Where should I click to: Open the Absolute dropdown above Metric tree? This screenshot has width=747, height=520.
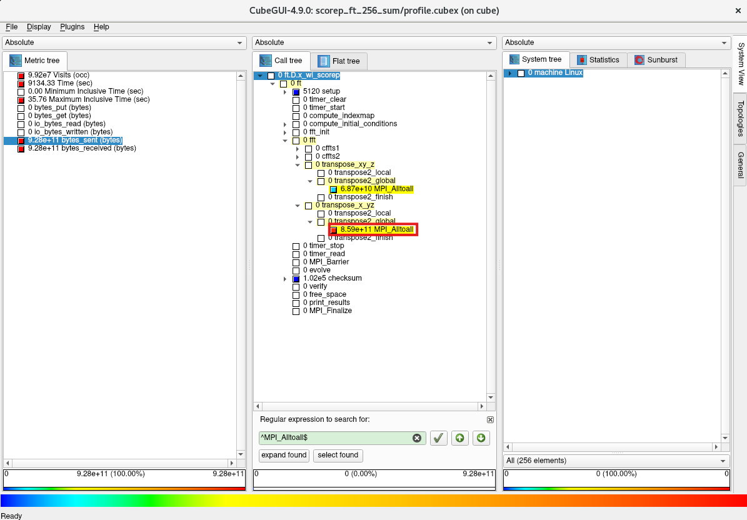click(124, 42)
